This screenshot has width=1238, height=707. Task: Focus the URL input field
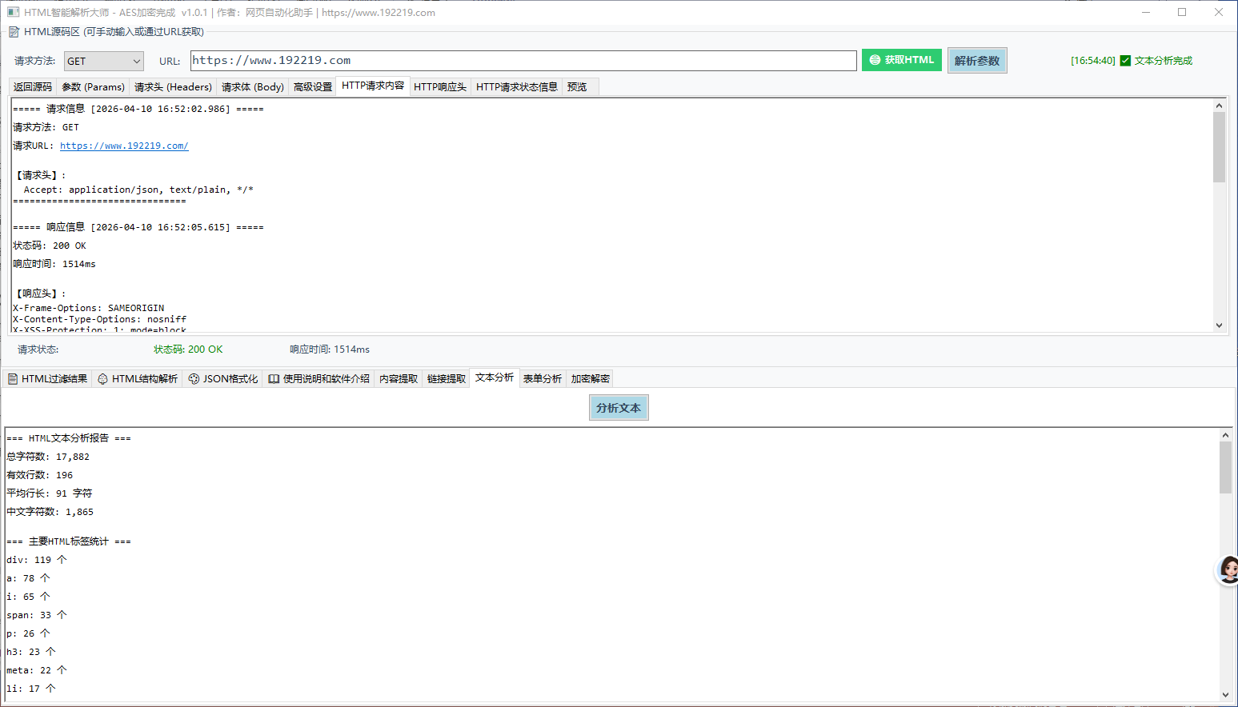(523, 61)
